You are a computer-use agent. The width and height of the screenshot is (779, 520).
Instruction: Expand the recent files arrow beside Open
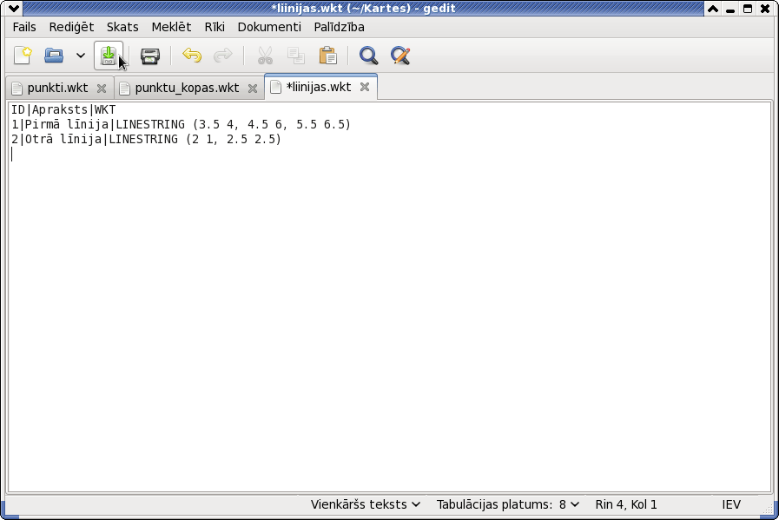tap(81, 56)
